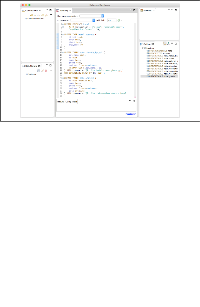This screenshot has width=200, height=307.
Task: Collapse the hotel.cql node in Outline
Action: pyautogui.click(x=143, y=48)
